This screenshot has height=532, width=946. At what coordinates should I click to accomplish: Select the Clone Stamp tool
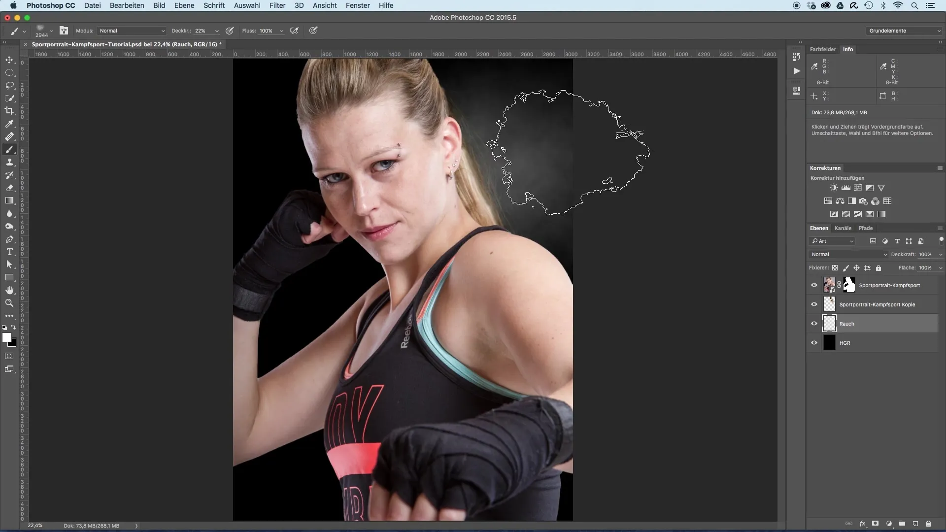click(x=9, y=162)
